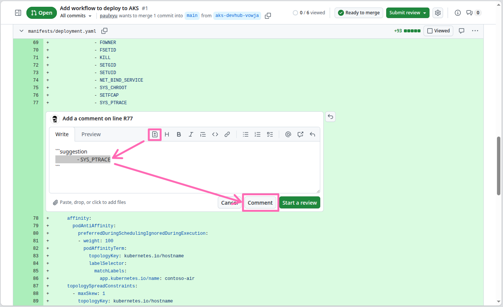503x307 pixels.
Task: Click the labelSelector diff line
Action: click(x=263, y=263)
